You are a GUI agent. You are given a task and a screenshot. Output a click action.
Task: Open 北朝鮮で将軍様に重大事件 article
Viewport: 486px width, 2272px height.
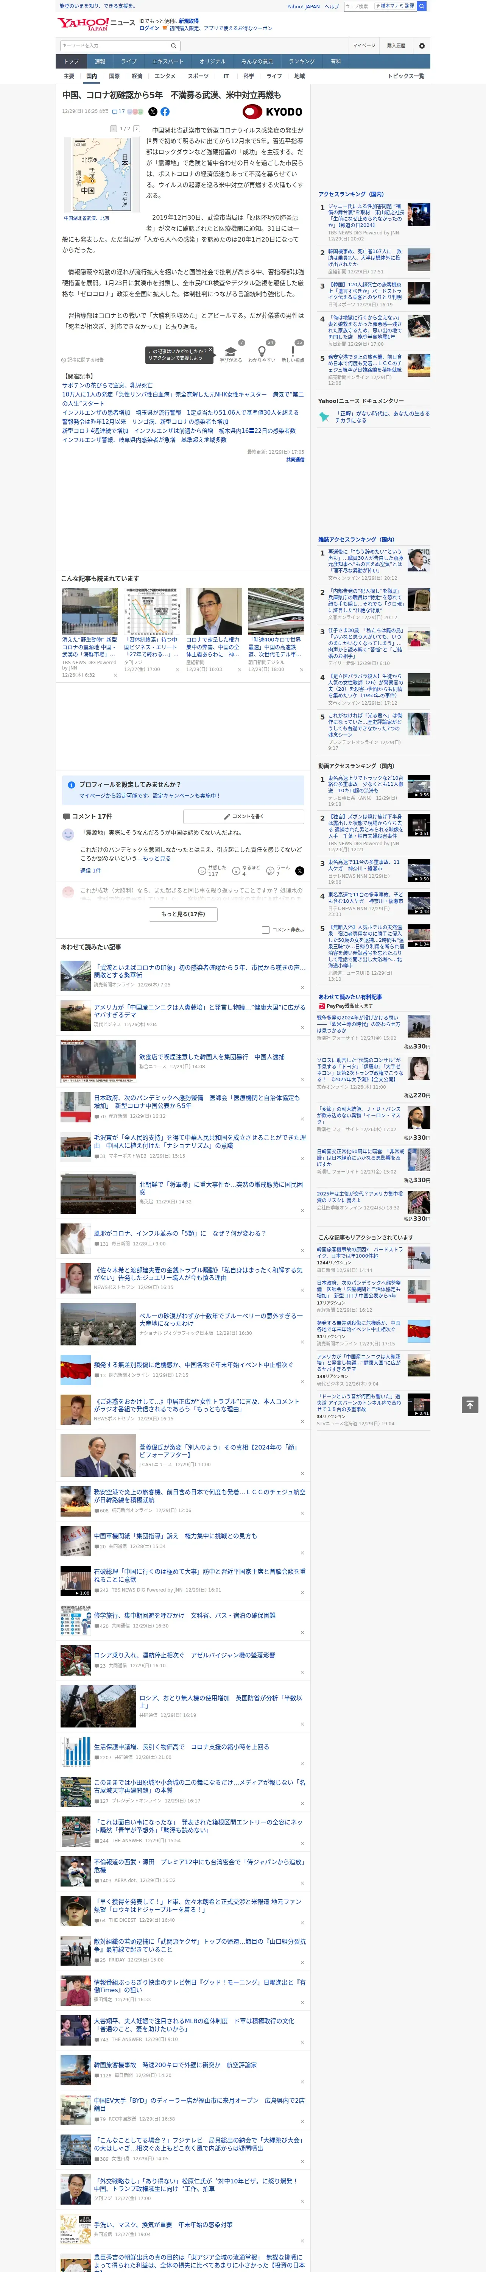pyautogui.click(x=221, y=1188)
